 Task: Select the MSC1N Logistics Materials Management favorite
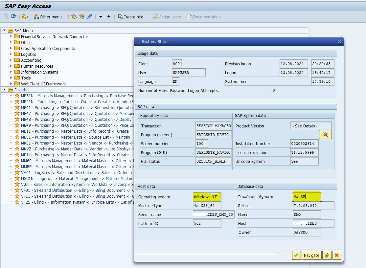pyautogui.click(x=77, y=178)
